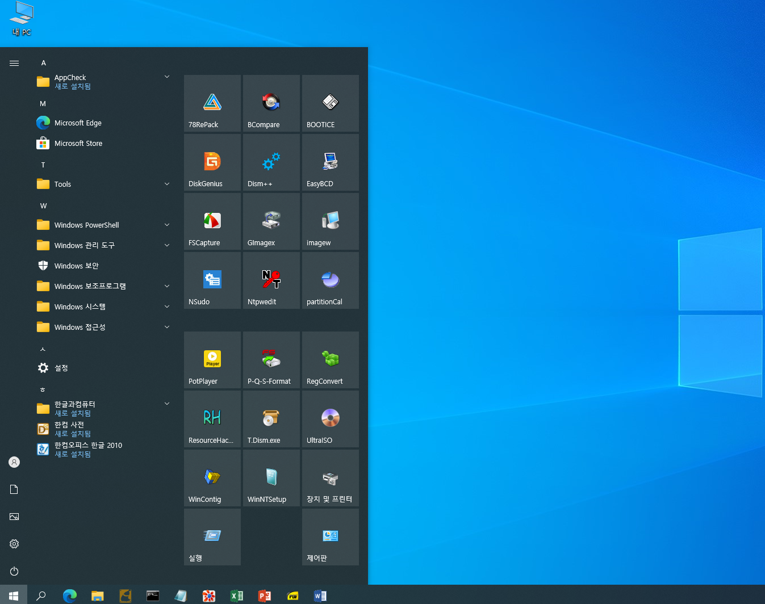Launch Word from the taskbar

pyautogui.click(x=320, y=595)
